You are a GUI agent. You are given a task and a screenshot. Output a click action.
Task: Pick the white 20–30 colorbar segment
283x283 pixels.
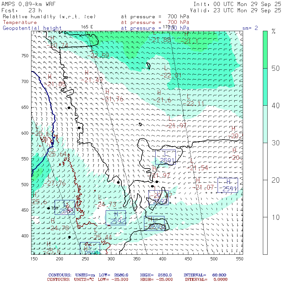[x=265, y=161]
